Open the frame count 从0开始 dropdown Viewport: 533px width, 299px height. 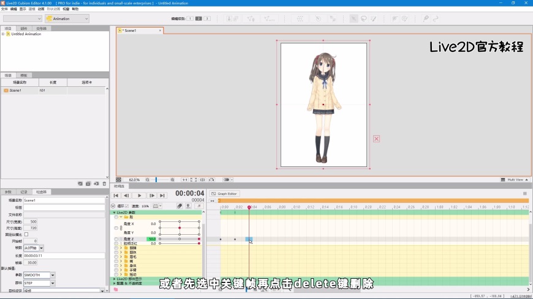coord(41,248)
